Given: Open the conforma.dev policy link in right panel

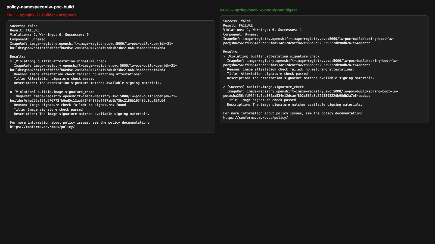Looking at the screenshot, I should coord(256,118).
